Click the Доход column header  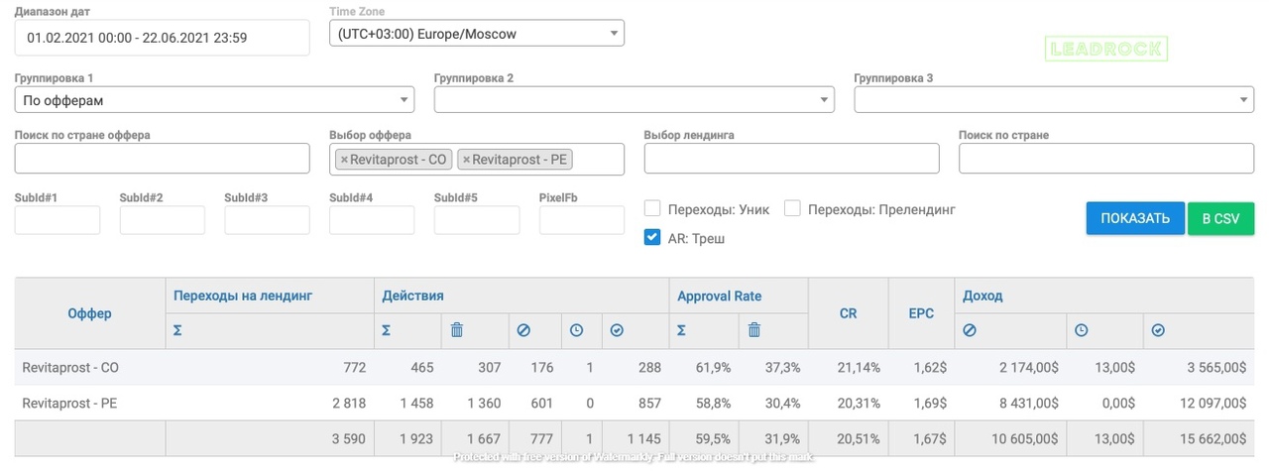click(x=981, y=296)
